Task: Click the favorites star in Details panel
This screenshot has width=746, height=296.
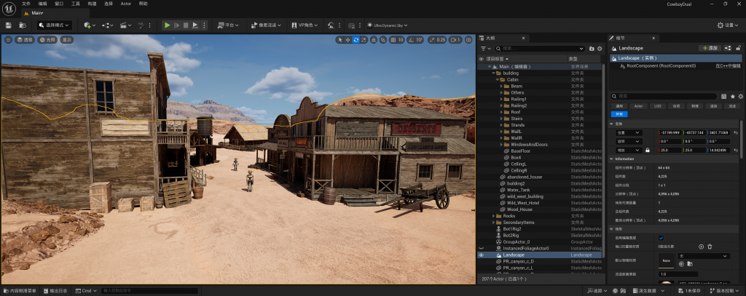Action: point(732,96)
